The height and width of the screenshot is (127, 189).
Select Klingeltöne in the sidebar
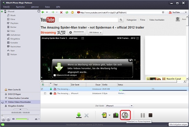pyautogui.click(x=15, y=39)
